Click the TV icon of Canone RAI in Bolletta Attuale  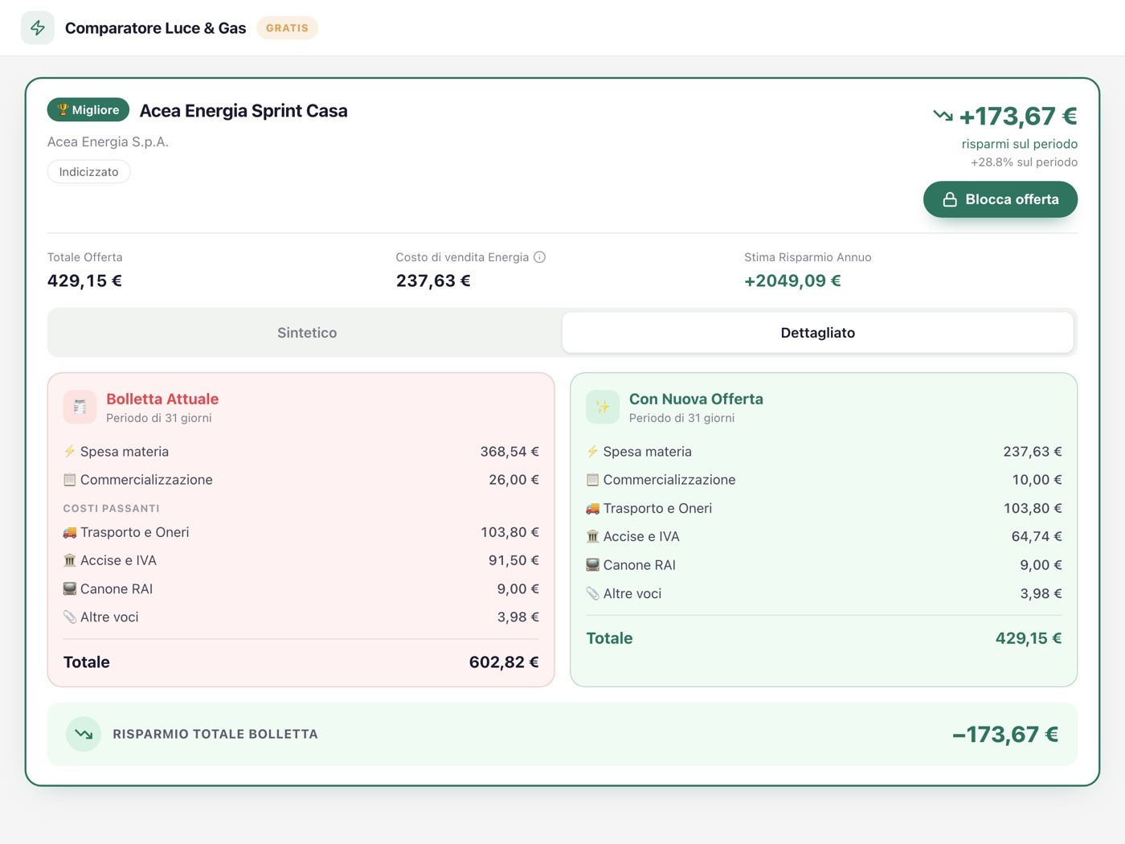tap(70, 588)
